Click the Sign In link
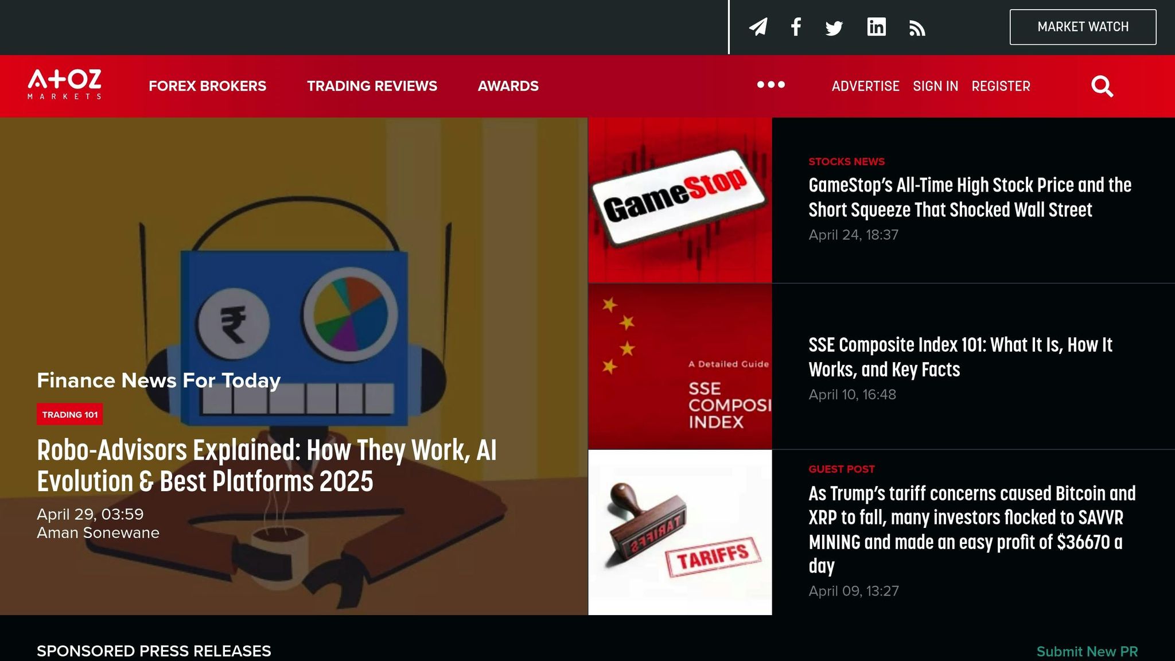 point(935,86)
